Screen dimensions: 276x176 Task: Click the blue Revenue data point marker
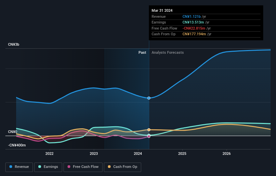149,98
